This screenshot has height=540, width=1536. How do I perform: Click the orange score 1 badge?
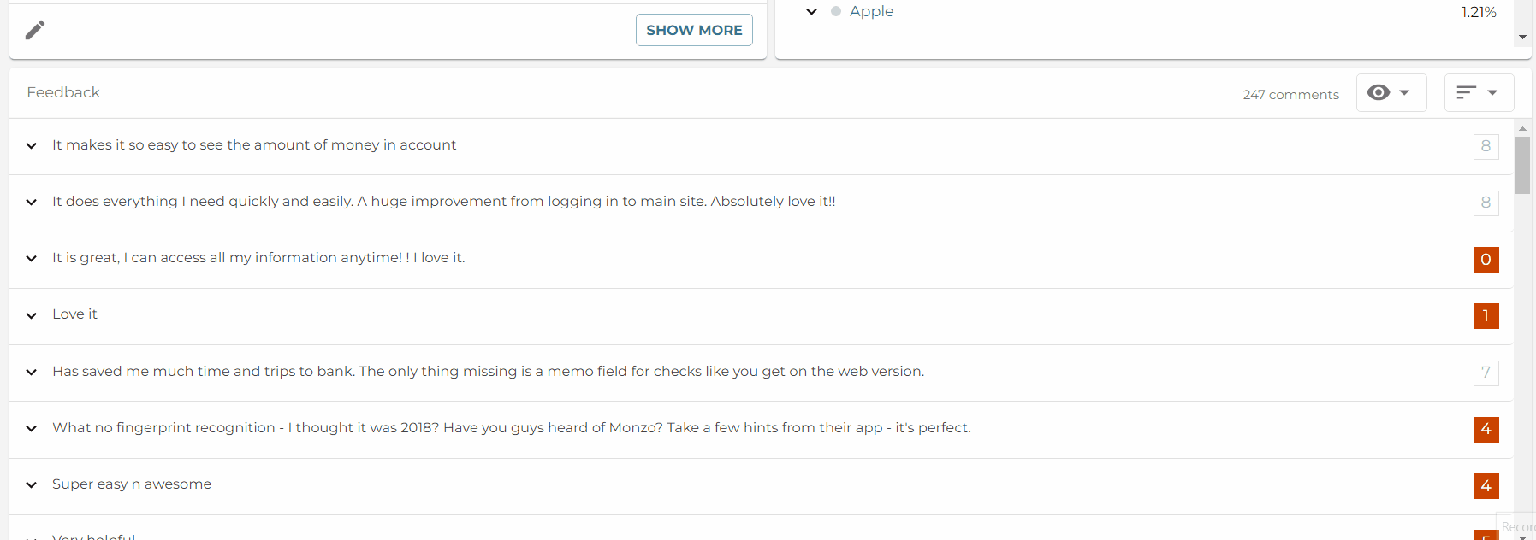1486,316
